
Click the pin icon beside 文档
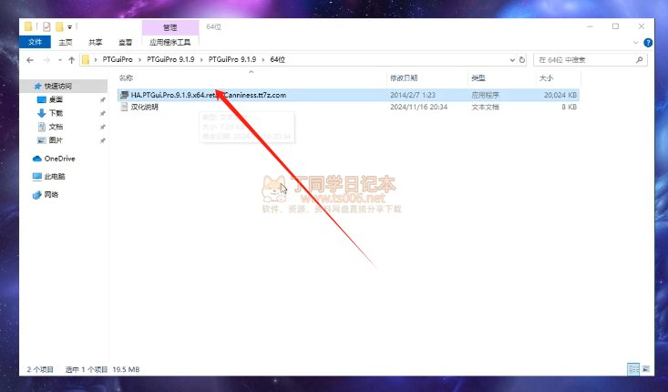(102, 128)
